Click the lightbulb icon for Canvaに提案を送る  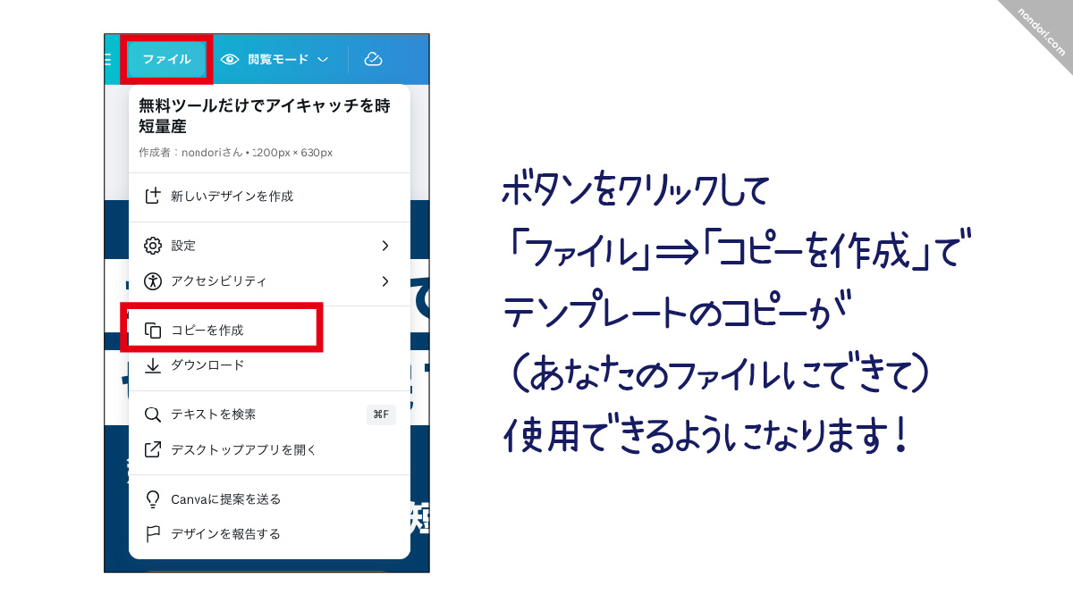pyautogui.click(x=153, y=498)
